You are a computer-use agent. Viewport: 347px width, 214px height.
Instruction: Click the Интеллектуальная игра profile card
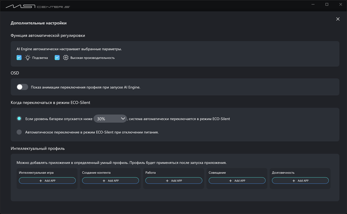pyautogui.click(x=47, y=173)
